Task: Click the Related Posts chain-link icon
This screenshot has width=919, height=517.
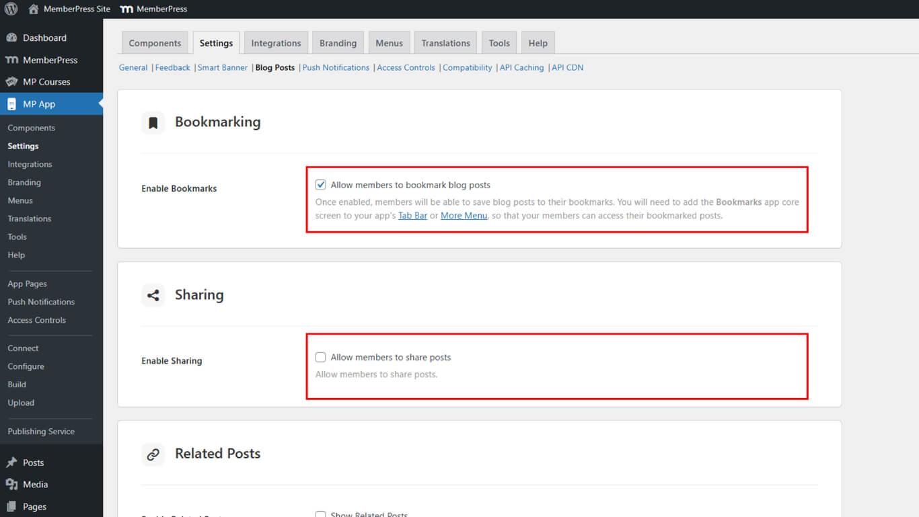Action: pyautogui.click(x=153, y=454)
